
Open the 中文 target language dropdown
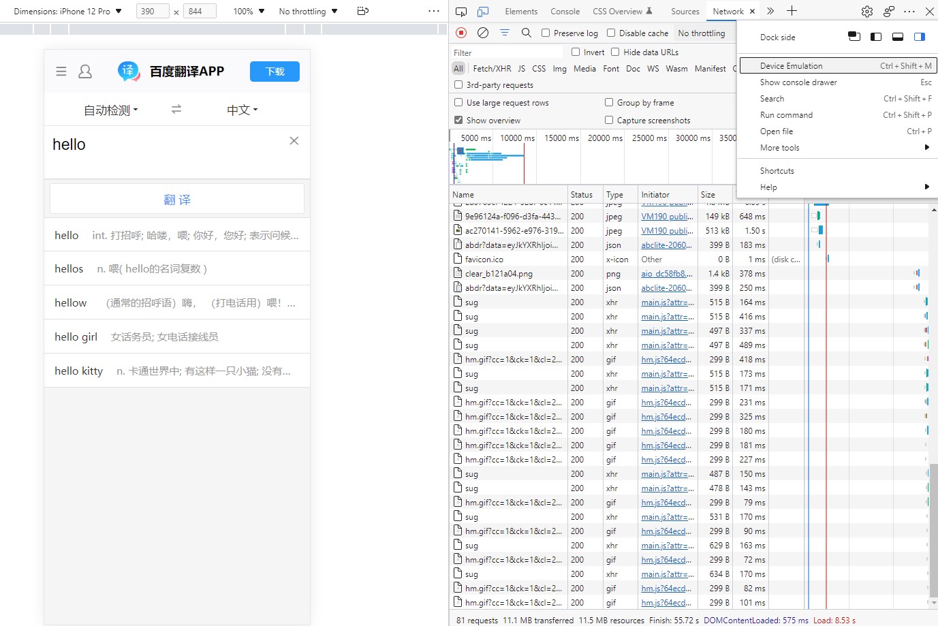coord(243,110)
